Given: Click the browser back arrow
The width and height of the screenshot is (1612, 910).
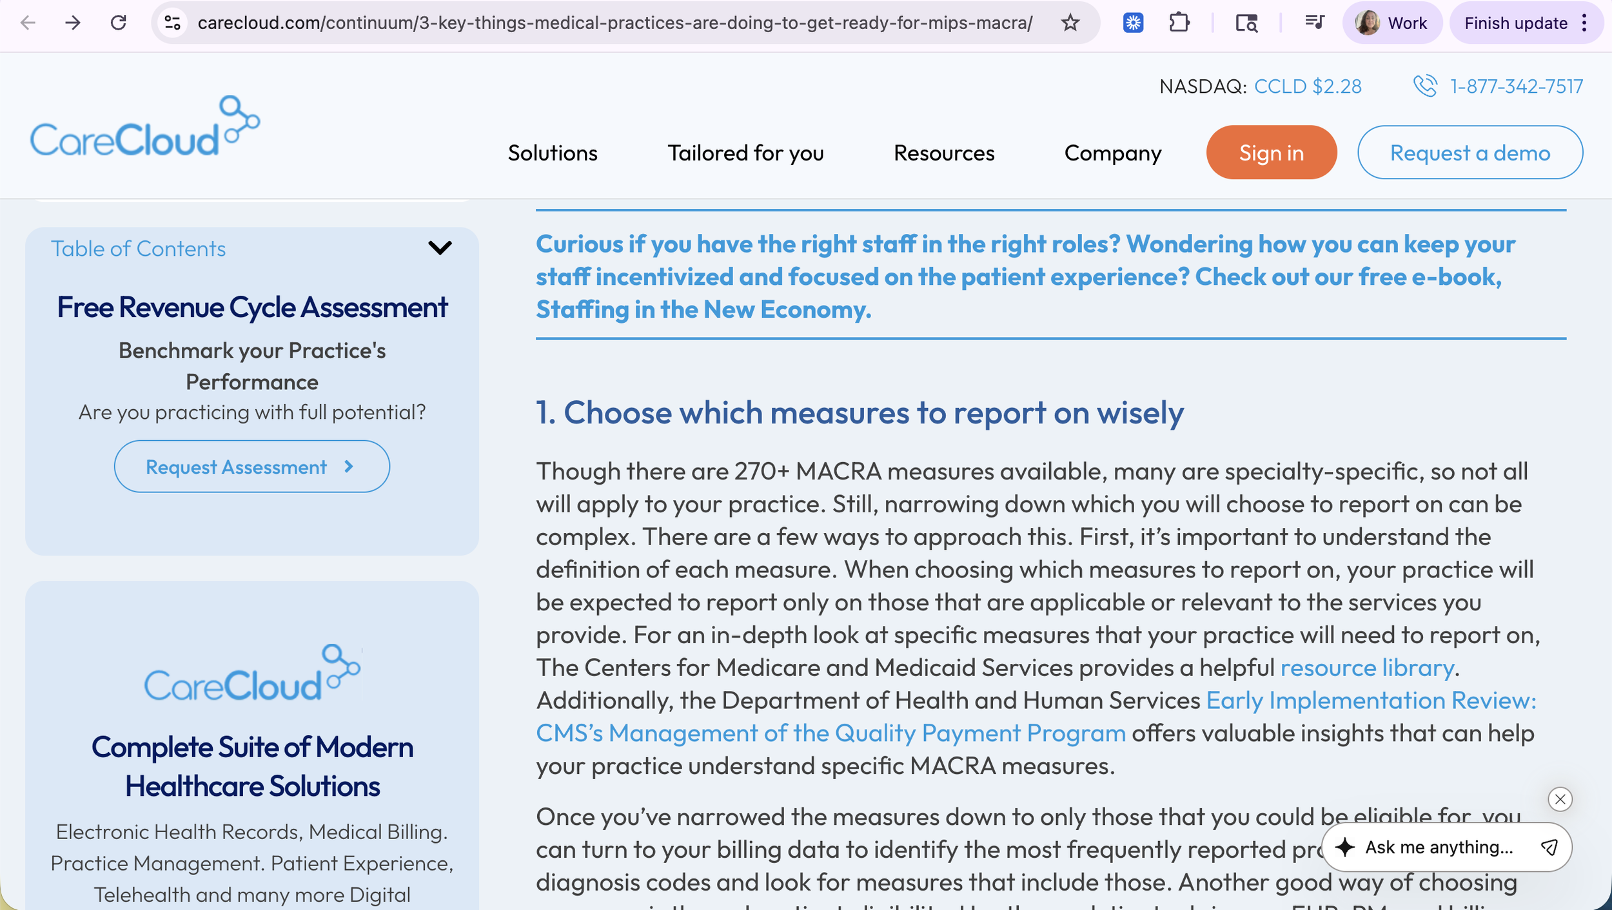Looking at the screenshot, I should [28, 23].
